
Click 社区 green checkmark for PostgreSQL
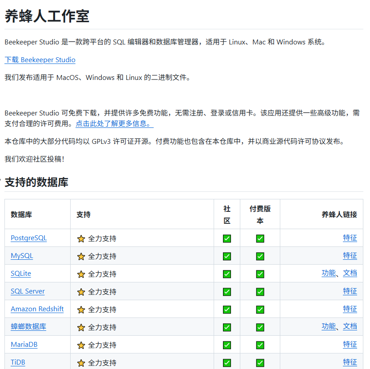click(227, 238)
